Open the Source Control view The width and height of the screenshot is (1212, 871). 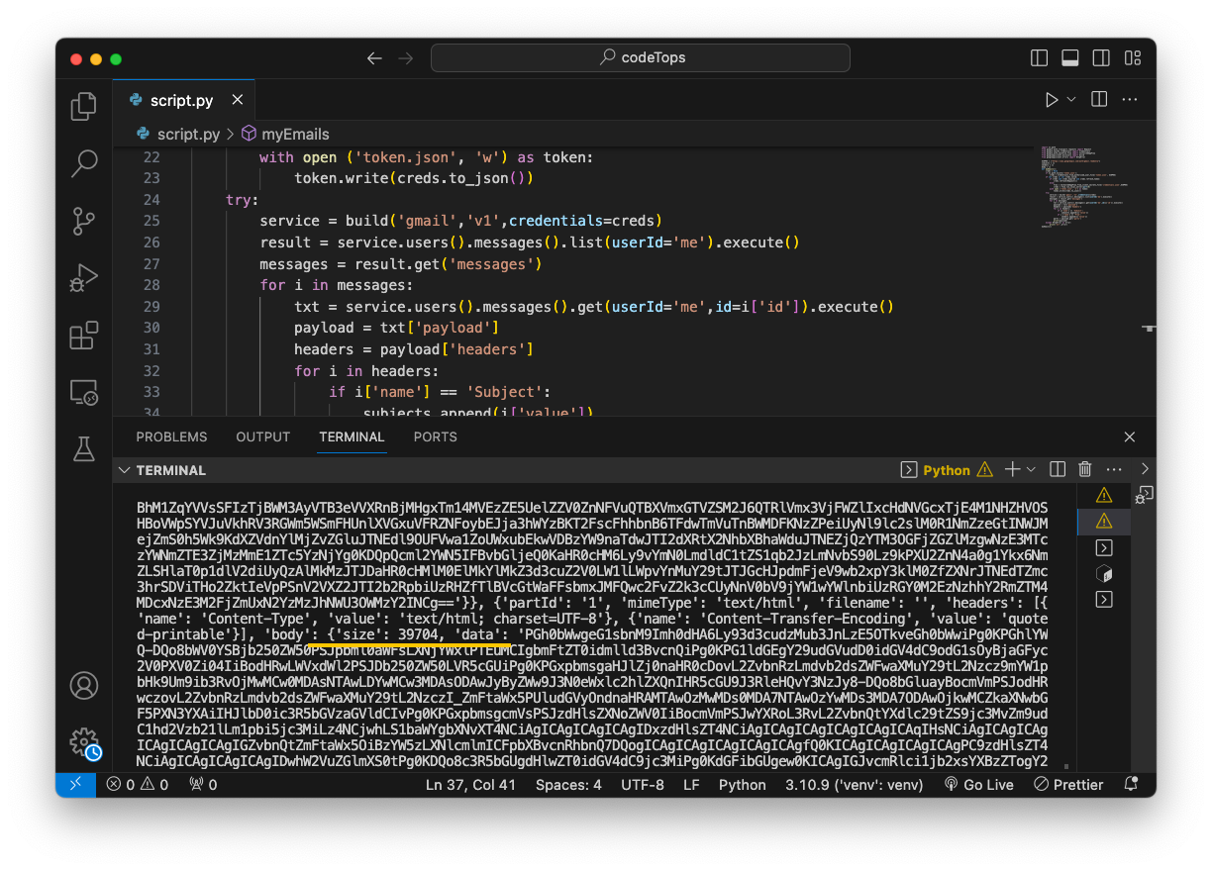pos(84,221)
